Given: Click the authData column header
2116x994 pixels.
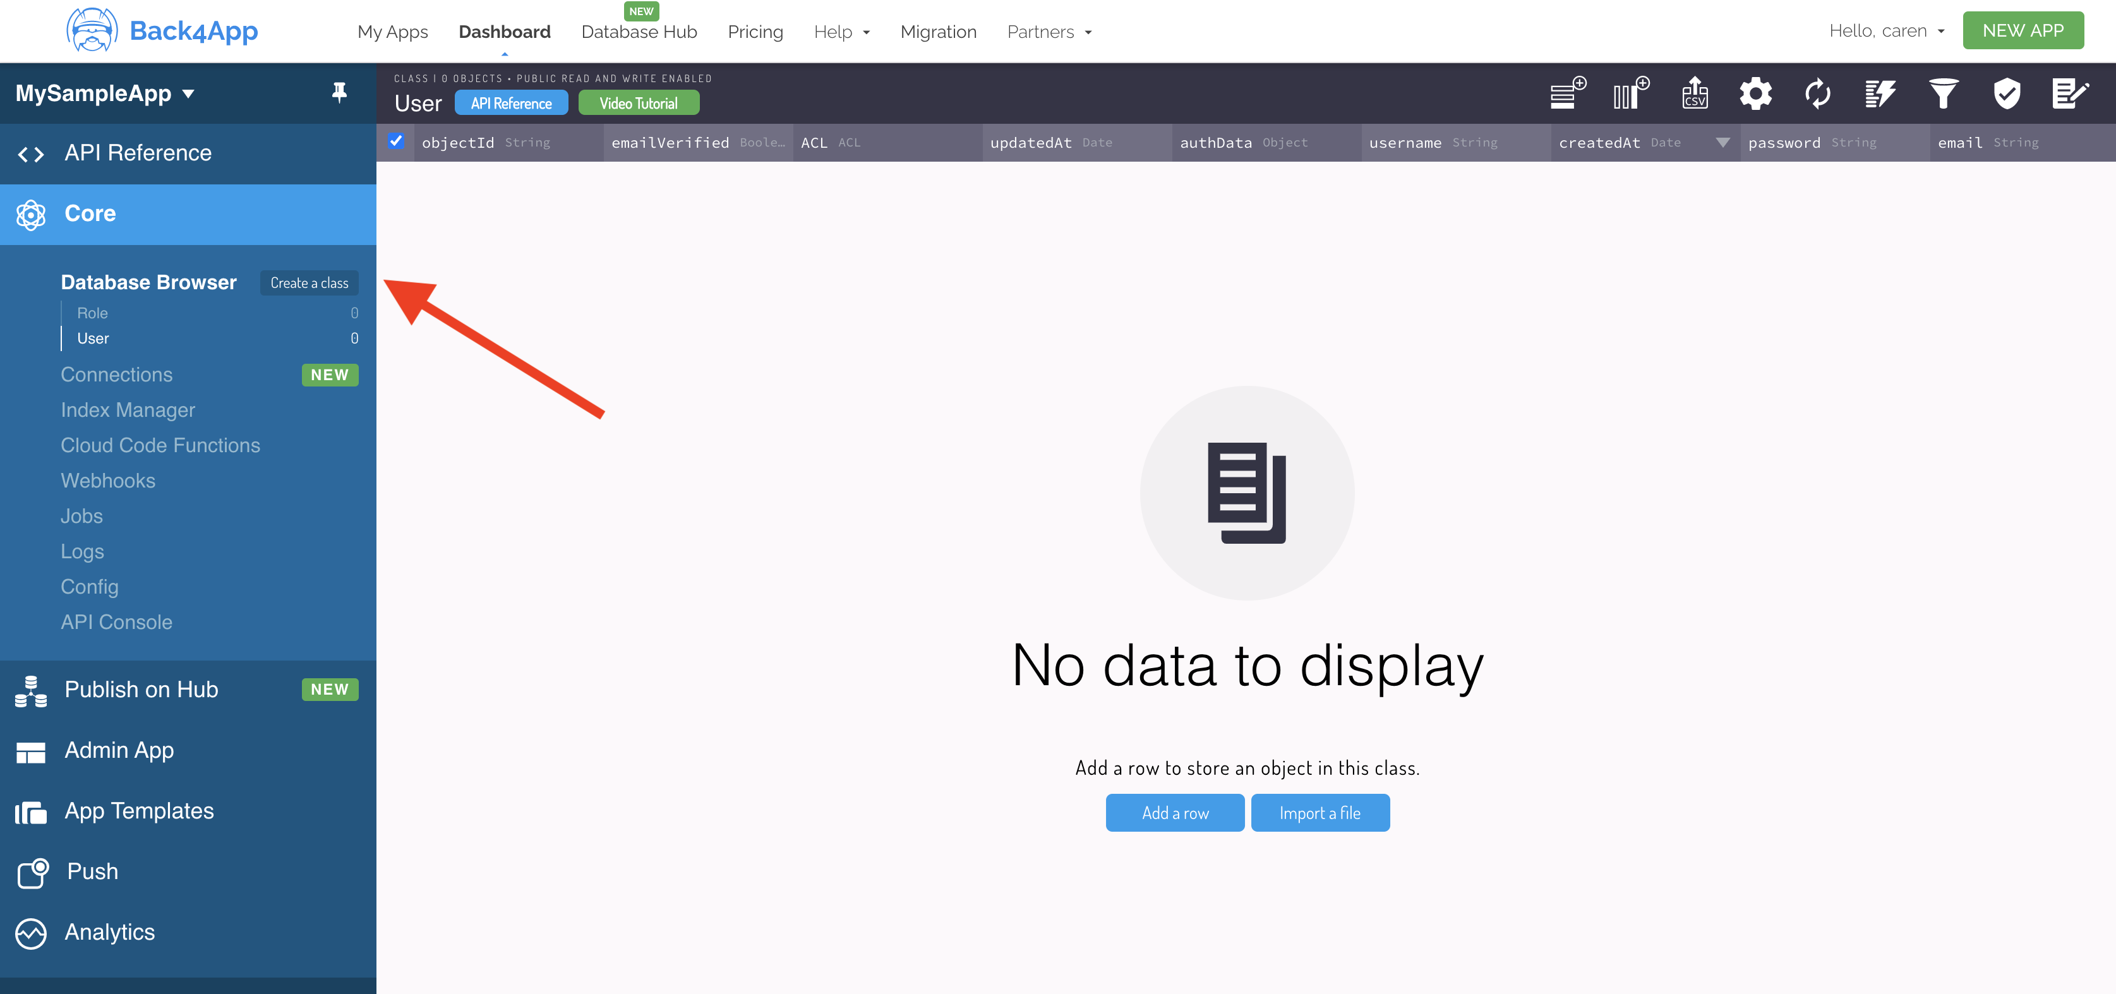Looking at the screenshot, I should [x=1266, y=143].
